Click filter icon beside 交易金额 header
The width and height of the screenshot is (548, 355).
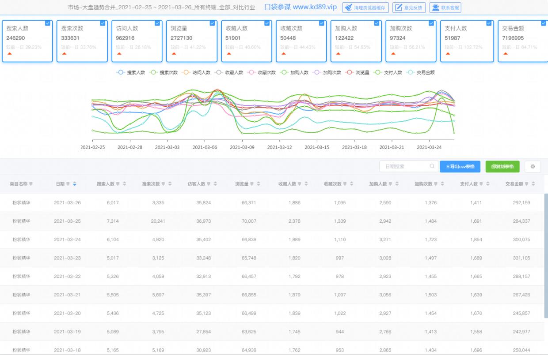click(x=527, y=184)
